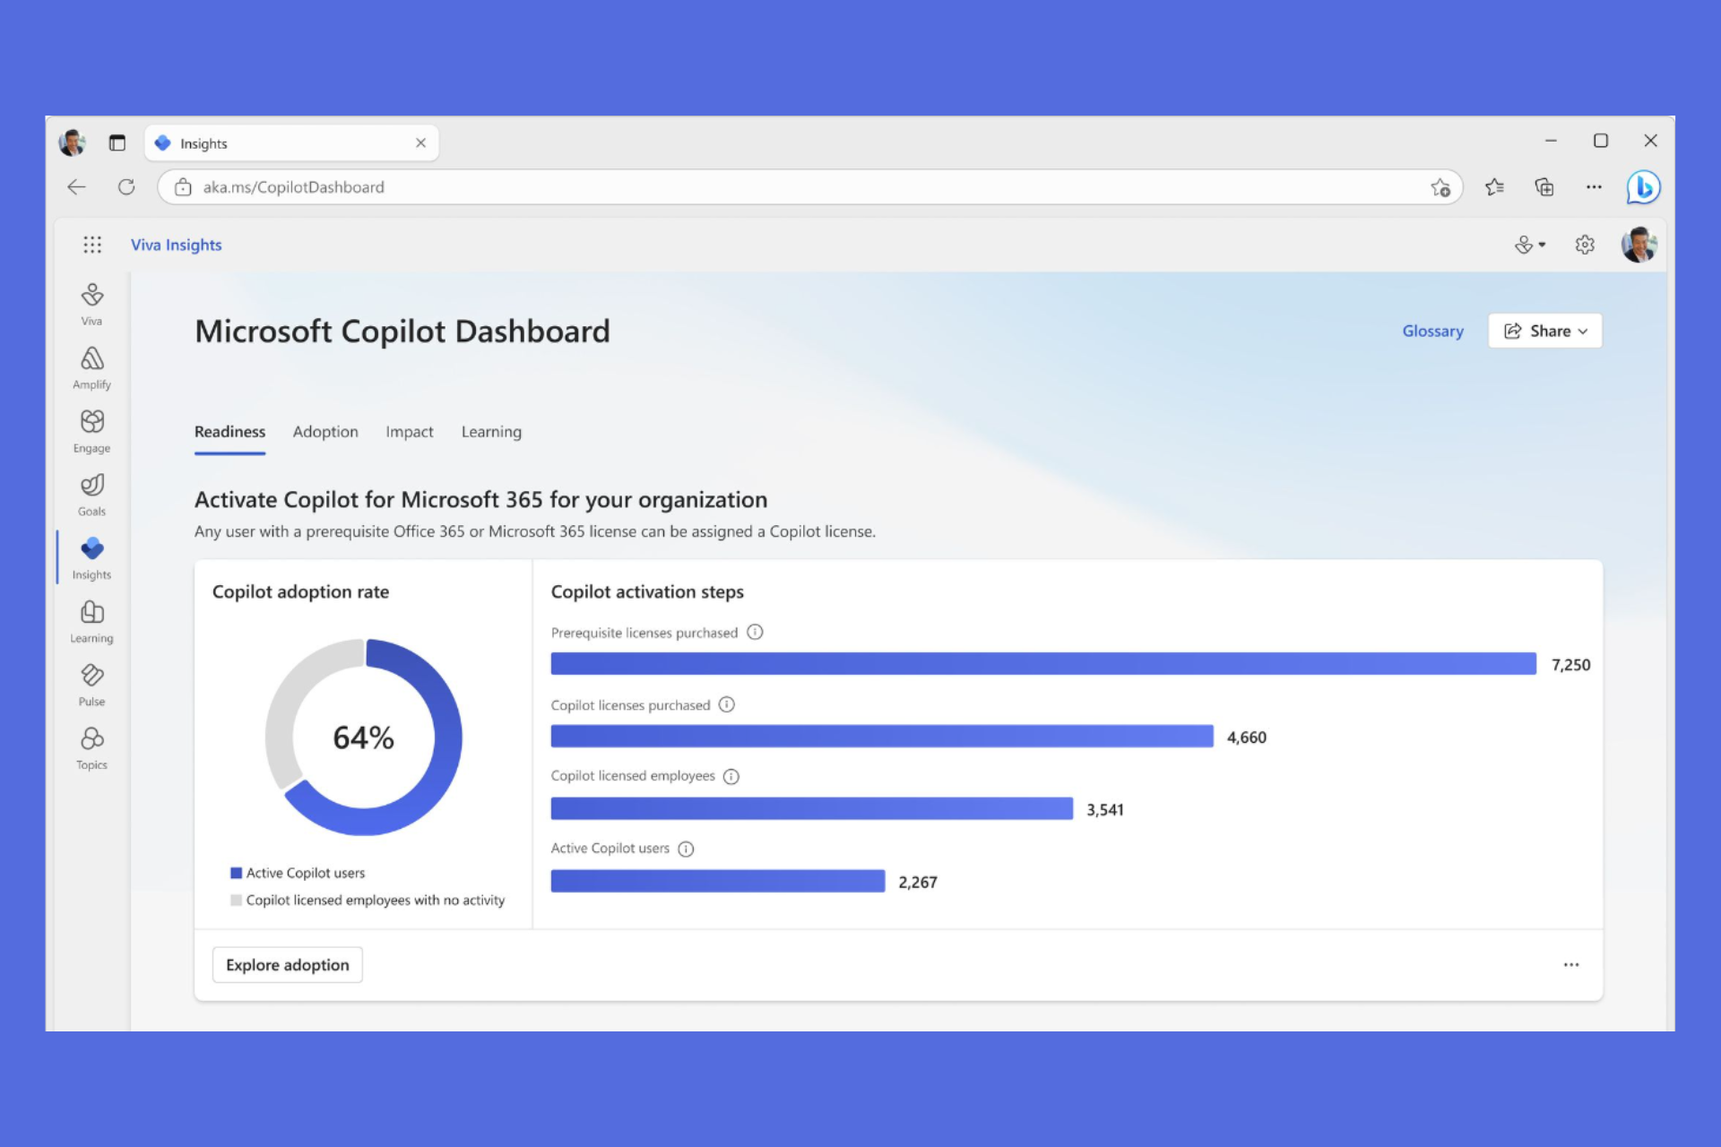Screen dimensions: 1721x1147
Task: Click the Active Copilot users legend swatch
Action: click(236, 873)
